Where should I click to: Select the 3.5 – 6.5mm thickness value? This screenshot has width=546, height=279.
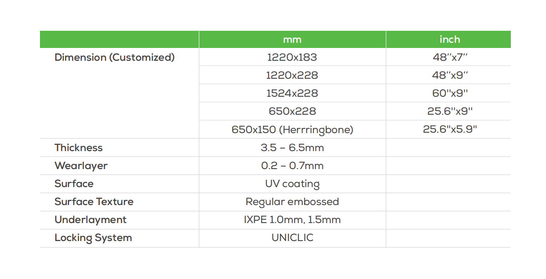pos(292,147)
